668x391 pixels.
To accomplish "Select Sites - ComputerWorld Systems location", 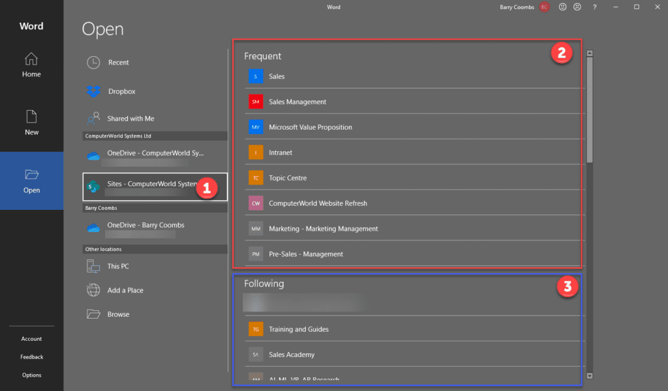I will tap(155, 187).
